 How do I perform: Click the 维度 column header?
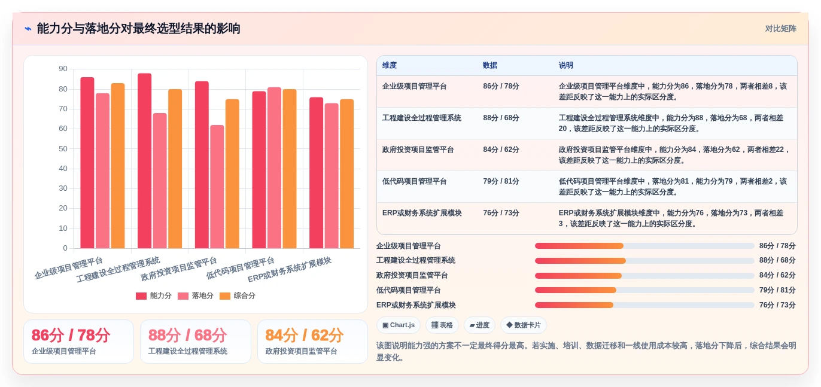(390, 66)
